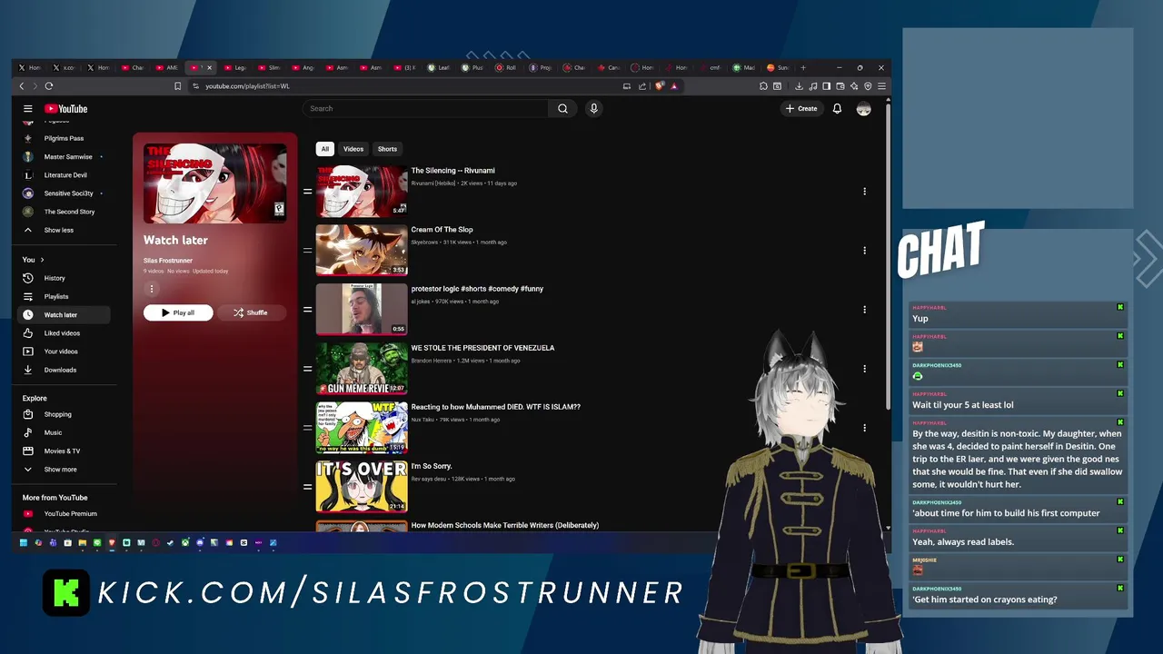The image size is (1163, 654).
Task: Go back in browser history
Action: (x=22, y=86)
